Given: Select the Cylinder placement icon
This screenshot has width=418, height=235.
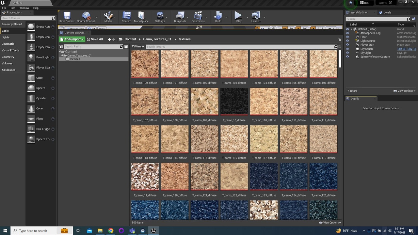Looking at the screenshot, I should (x=31, y=98).
